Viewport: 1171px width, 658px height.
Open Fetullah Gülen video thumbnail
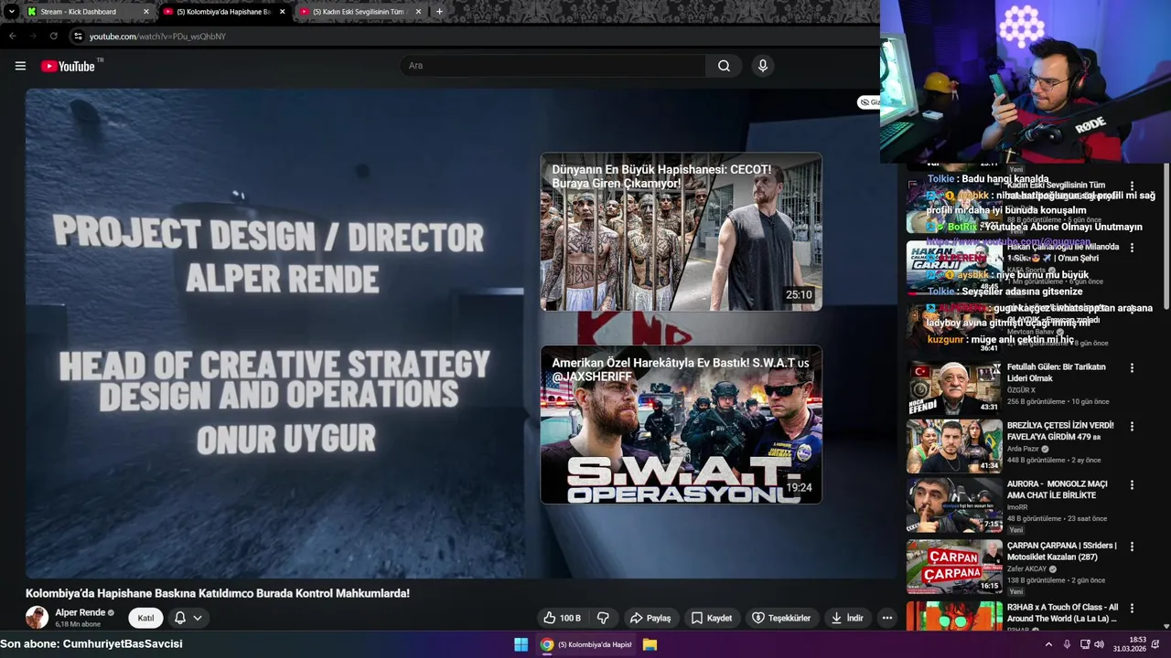pyautogui.click(x=954, y=387)
